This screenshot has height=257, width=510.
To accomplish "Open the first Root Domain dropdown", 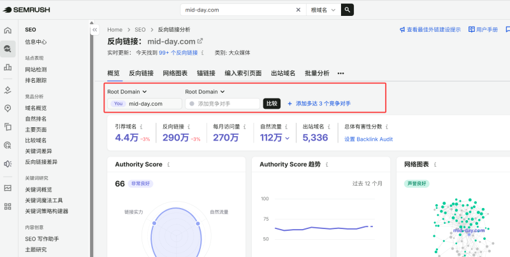I will point(127,92).
